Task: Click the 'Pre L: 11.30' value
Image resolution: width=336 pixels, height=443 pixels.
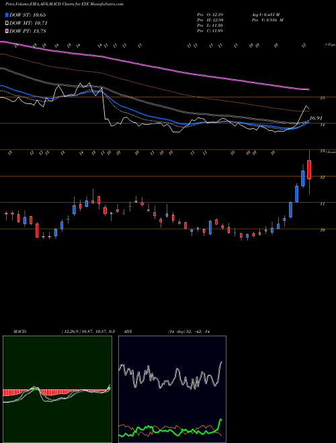Action: coord(210,26)
